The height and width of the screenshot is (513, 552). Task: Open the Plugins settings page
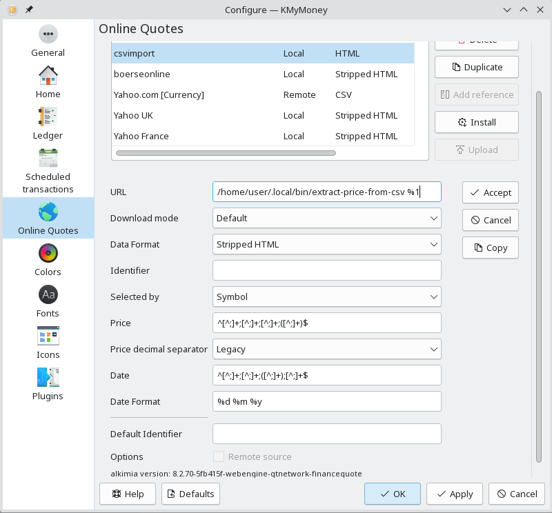click(x=48, y=384)
